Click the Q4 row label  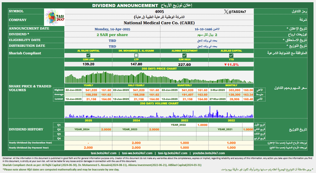point(59,138)
